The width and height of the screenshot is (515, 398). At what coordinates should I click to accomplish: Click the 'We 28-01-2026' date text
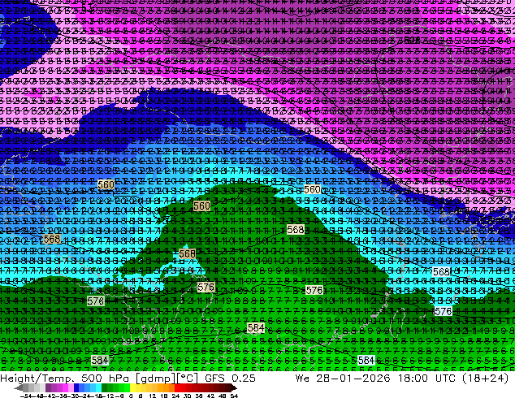[343, 379]
